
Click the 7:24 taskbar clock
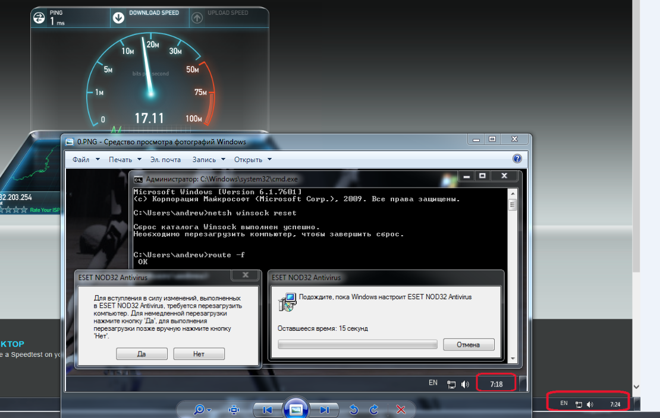point(615,404)
